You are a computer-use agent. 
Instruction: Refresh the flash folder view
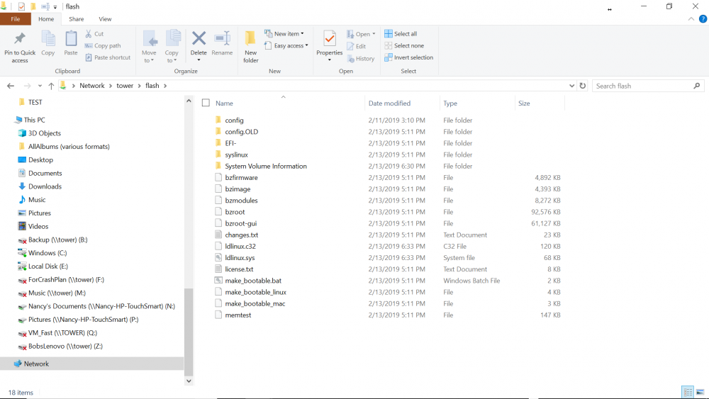(583, 86)
